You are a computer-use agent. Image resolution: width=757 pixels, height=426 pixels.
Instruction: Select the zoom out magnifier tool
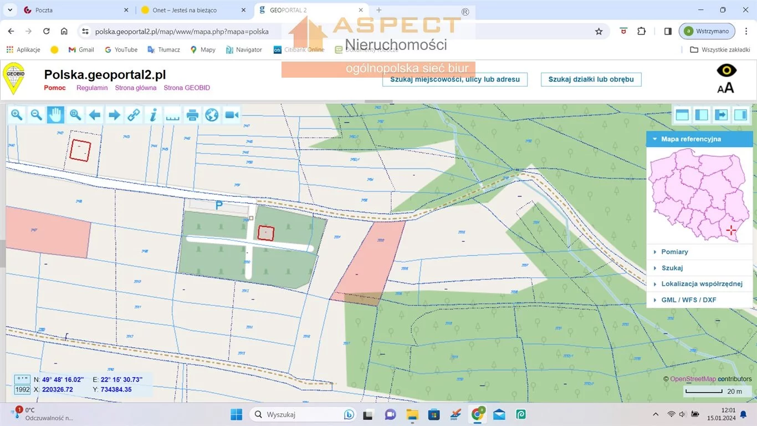36,115
